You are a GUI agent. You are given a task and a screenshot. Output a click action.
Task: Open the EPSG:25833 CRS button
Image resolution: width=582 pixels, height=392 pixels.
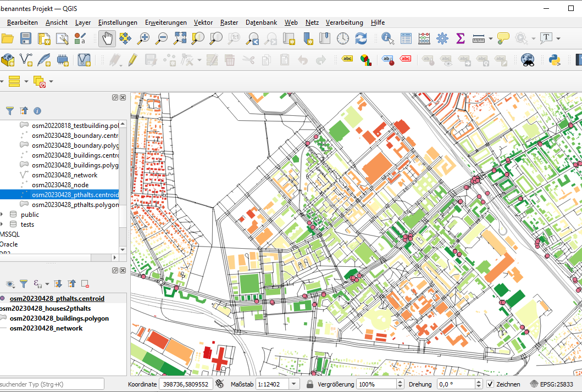pos(552,384)
